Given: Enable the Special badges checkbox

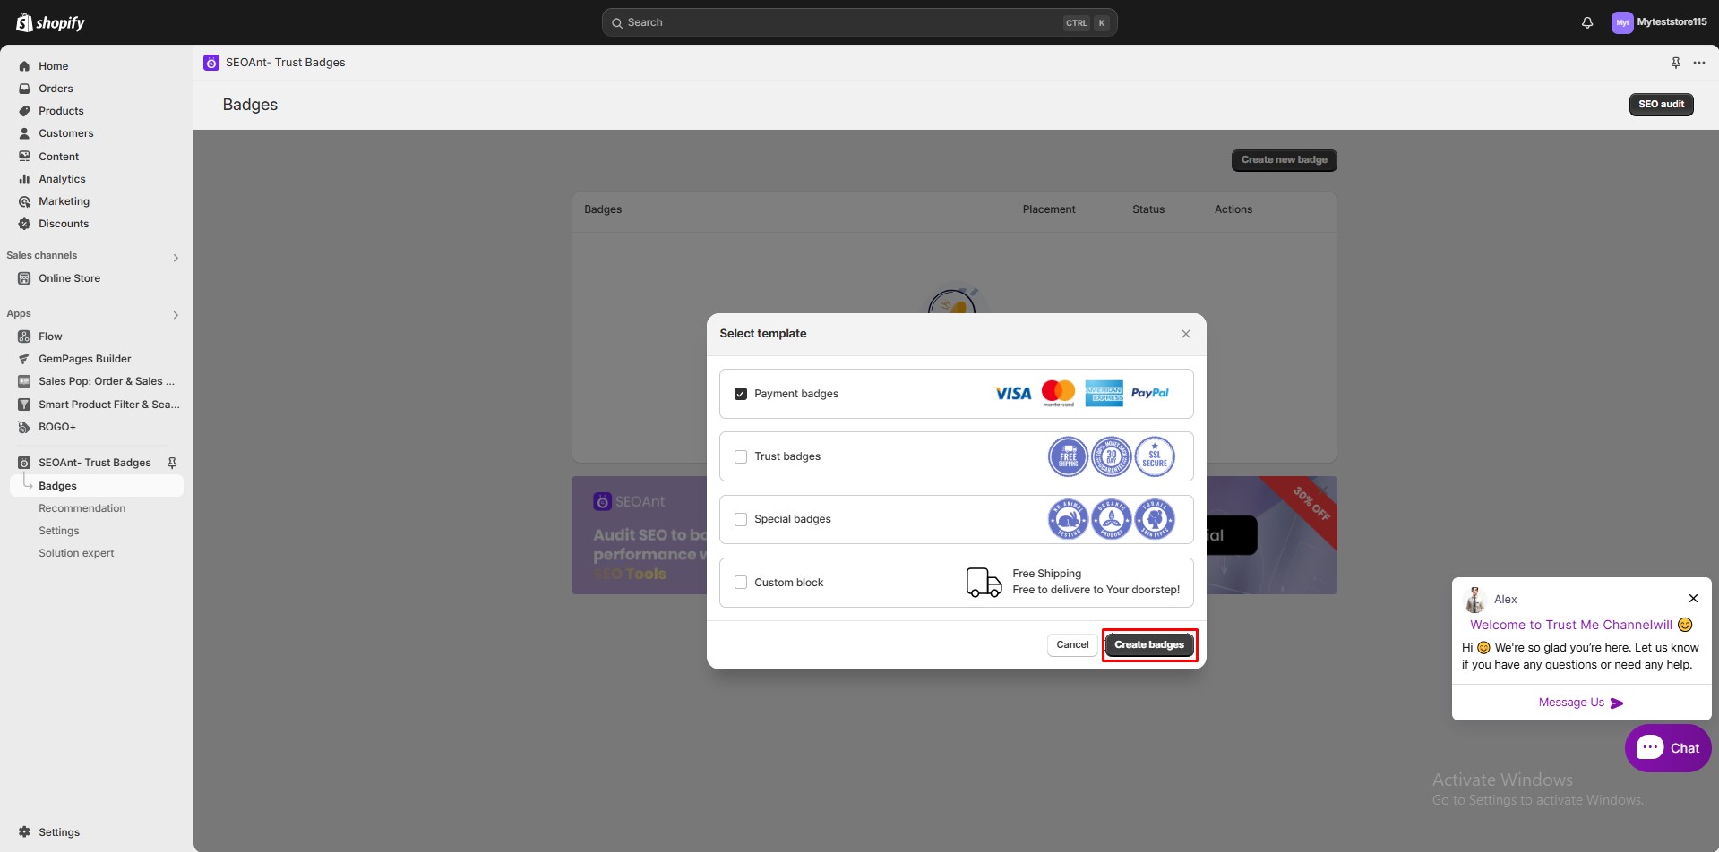Looking at the screenshot, I should pos(741,519).
